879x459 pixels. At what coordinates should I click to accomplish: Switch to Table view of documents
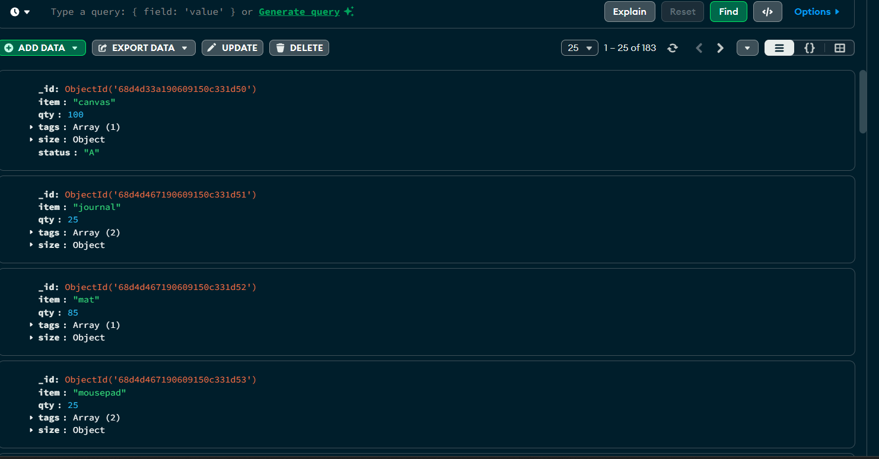[839, 48]
